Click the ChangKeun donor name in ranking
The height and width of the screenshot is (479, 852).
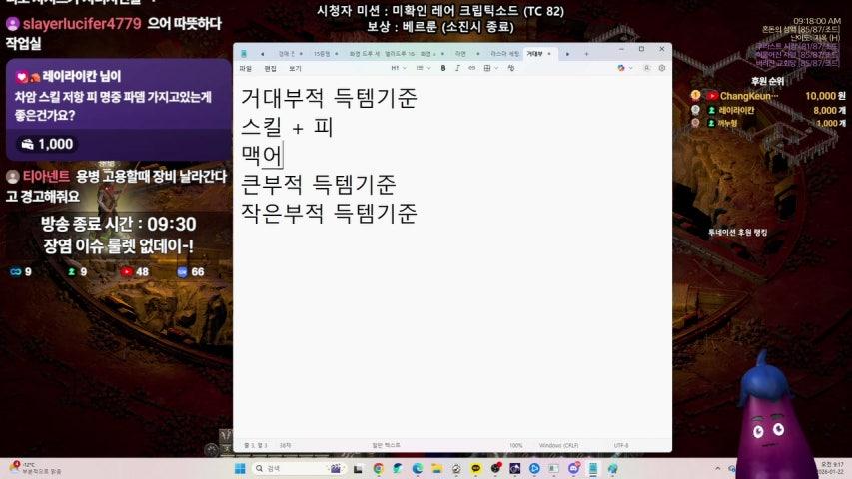click(x=749, y=96)
